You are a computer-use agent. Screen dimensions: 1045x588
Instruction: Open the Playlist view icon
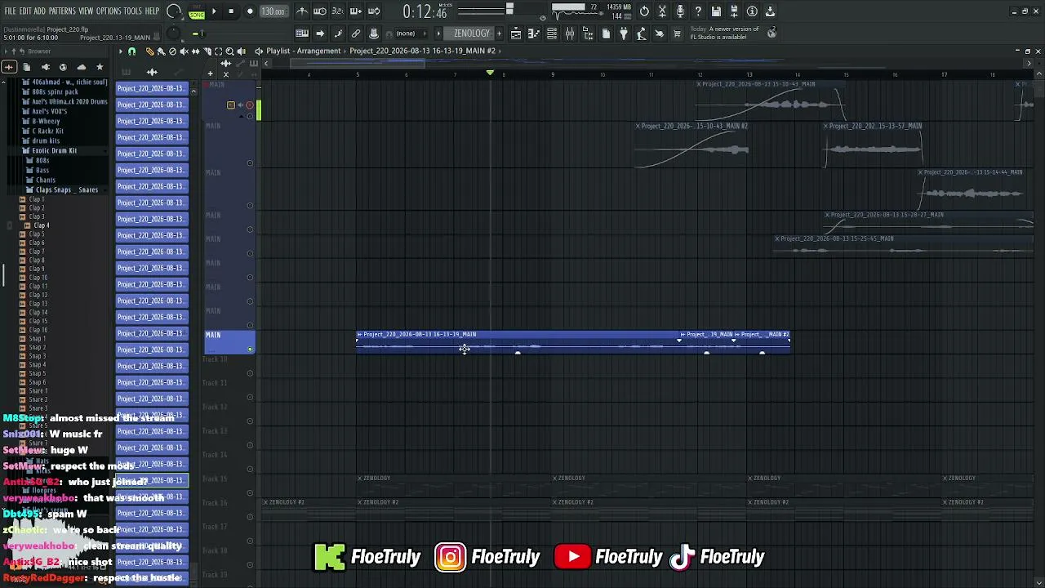tap(516, 33)
